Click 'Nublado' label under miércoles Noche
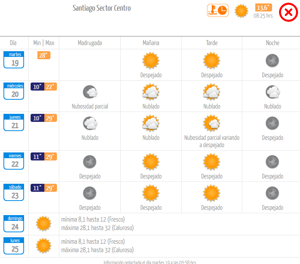 tap(272, 106)
